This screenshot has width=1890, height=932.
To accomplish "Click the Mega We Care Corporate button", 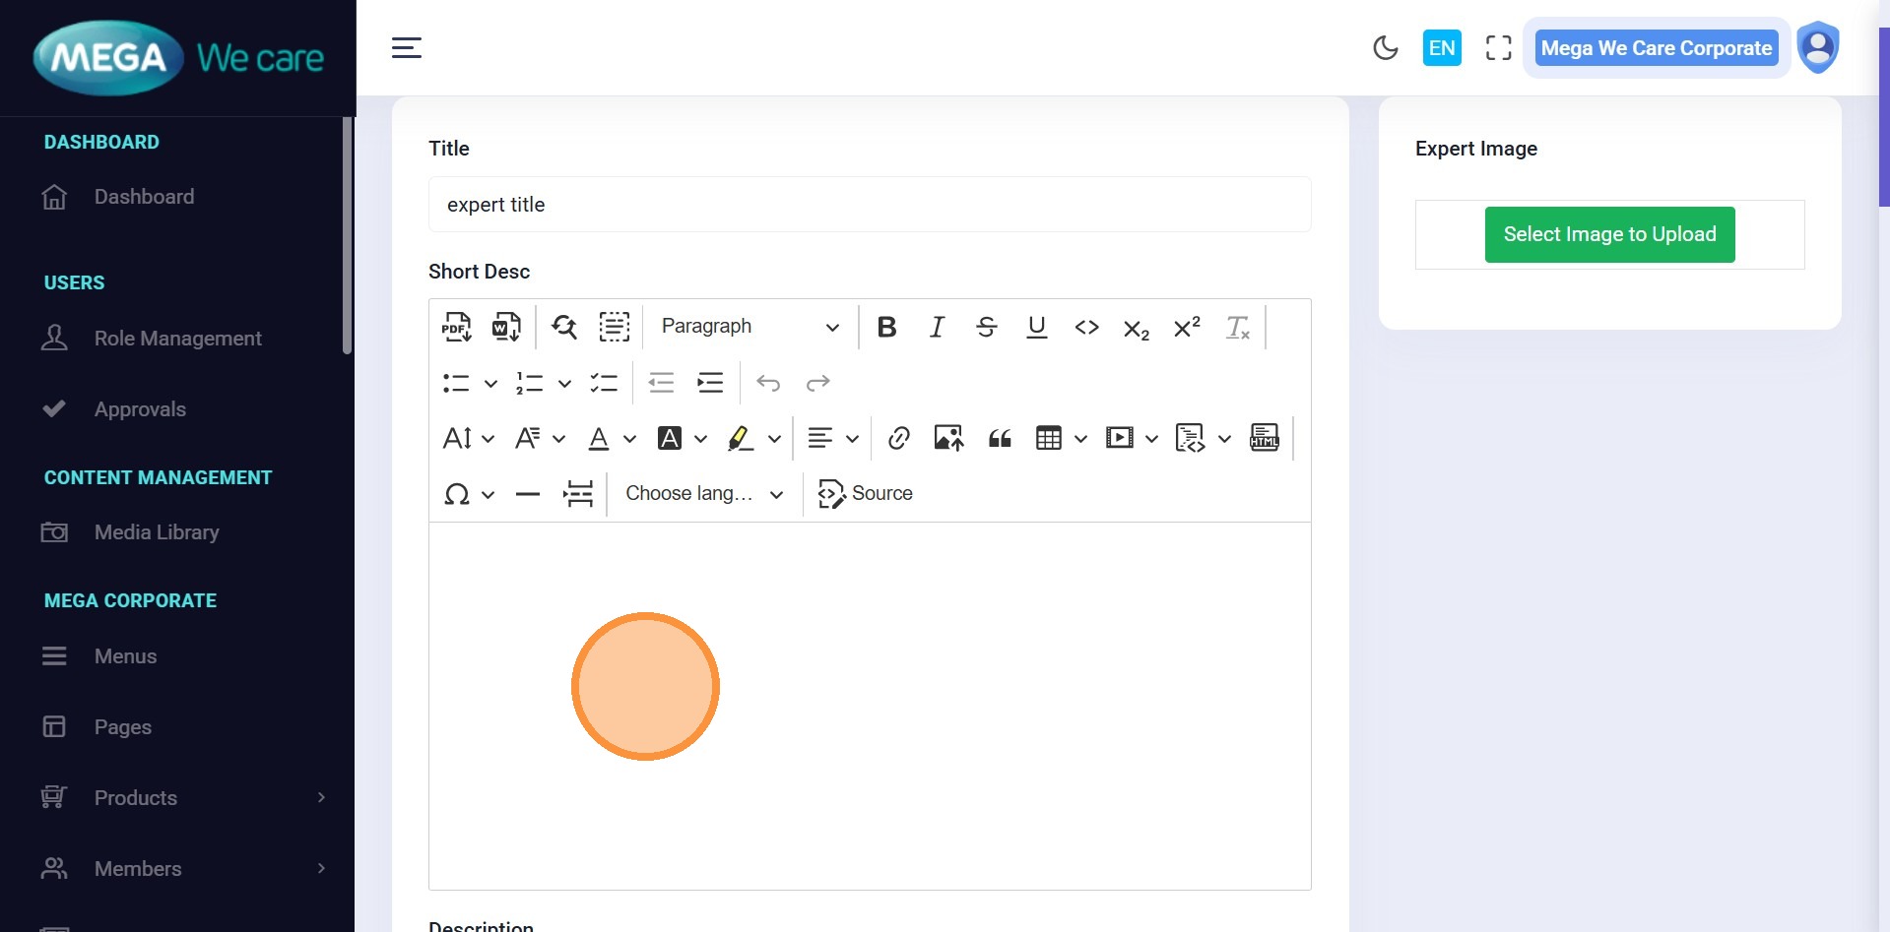I will tap(1656, 48).
